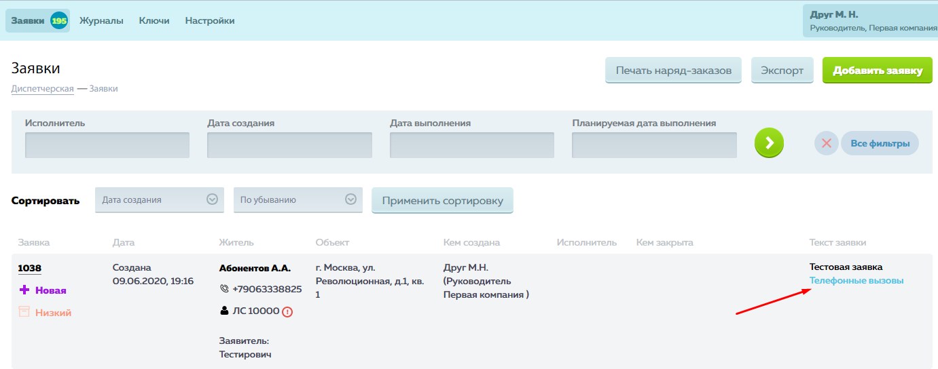This screenshot has height=369, width=938.
Task: Click the Исполнитель column header in the table
Action: click(x=587, y=242)
